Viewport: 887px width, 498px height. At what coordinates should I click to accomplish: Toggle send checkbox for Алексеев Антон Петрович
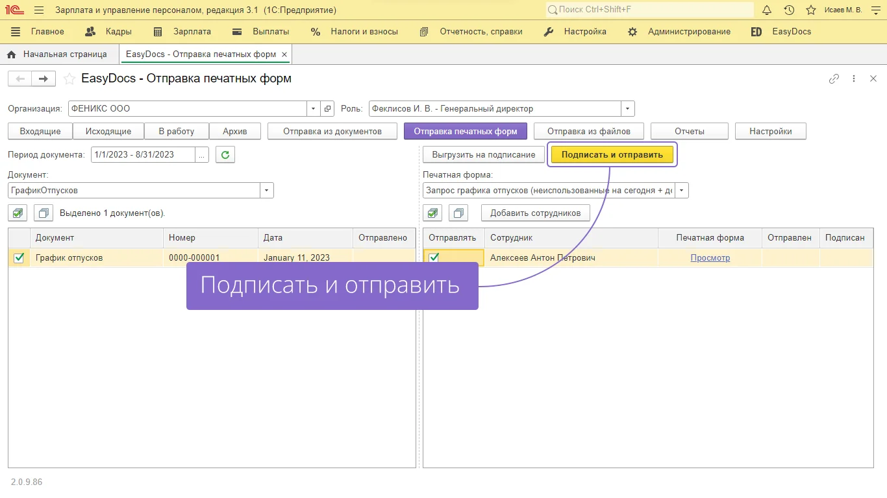tap(434, 257)
